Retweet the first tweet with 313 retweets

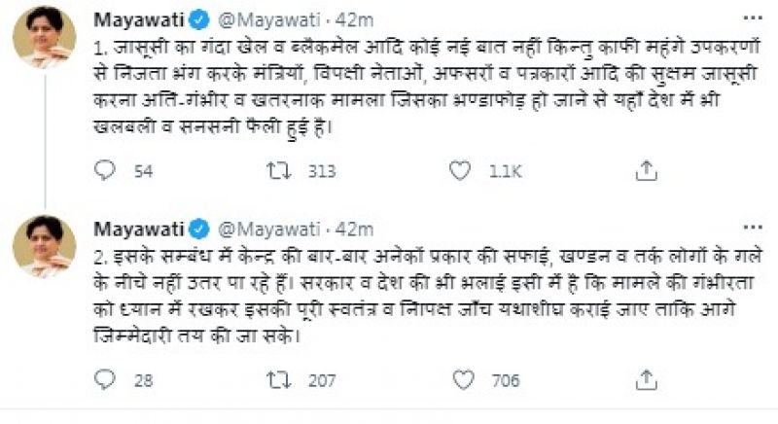[276, 171]
